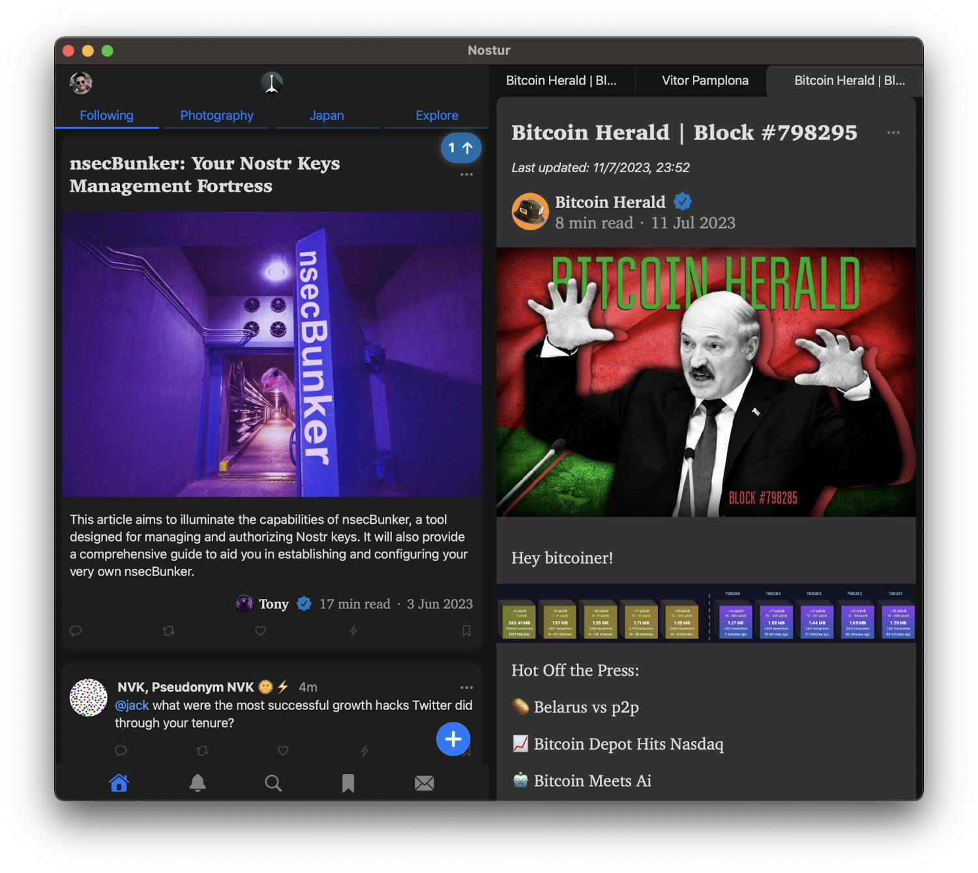Click the Belarus vs p2p headline
The width and height of the screenshot is (978, 873).
(586, 707)
